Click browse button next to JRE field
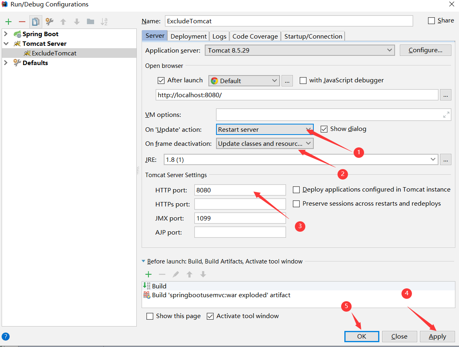The width and height of the screenshot is (459, 347). point(446,159)
